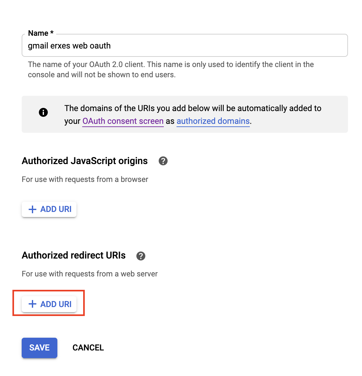
Task: Cancel the OAuth client form
Action: [x=88, y=348]
